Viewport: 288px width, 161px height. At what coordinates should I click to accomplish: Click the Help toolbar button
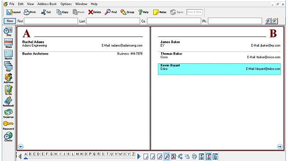(143, 12)
